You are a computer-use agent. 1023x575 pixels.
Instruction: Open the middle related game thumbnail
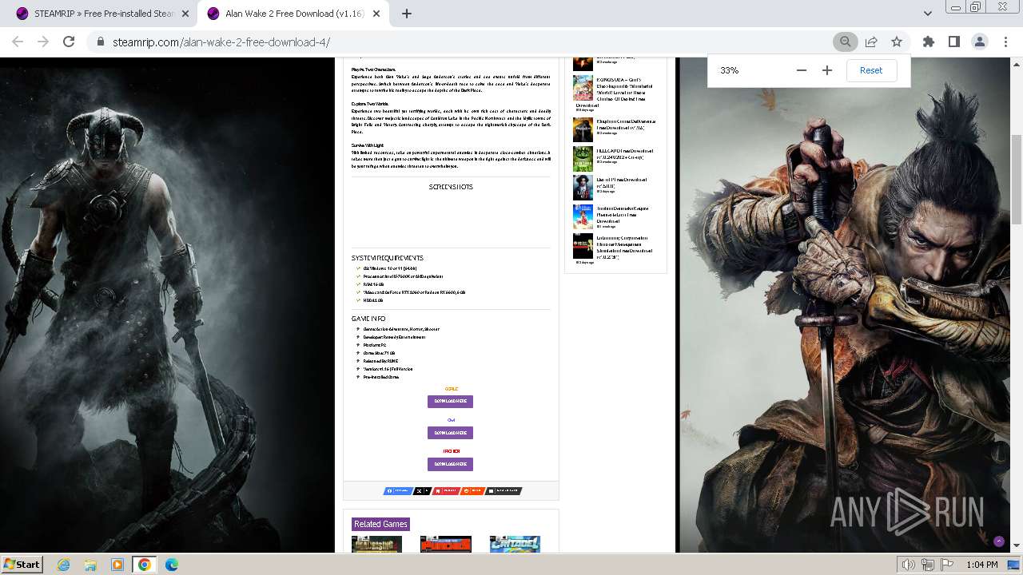coord(445,544)
